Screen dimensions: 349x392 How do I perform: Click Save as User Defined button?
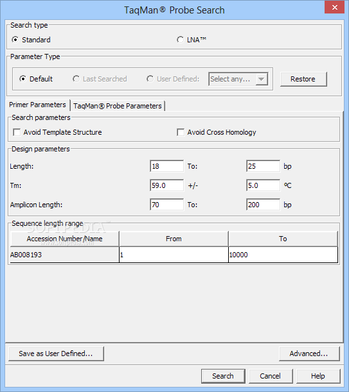56,354
